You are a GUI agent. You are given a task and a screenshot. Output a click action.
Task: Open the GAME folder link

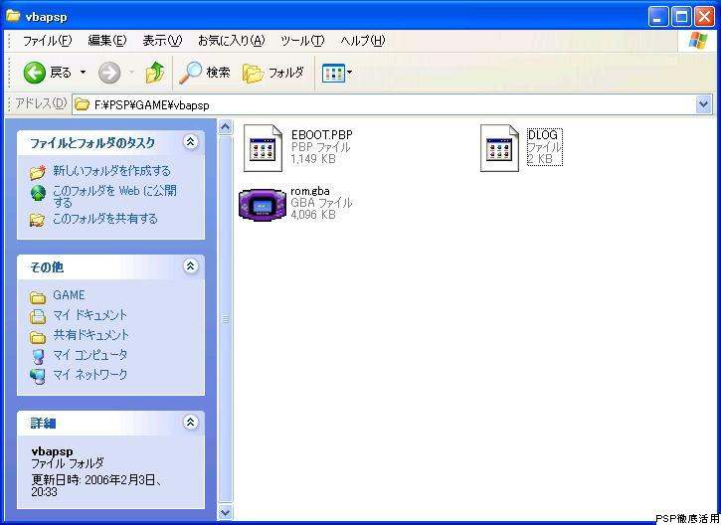tap(69, 295)
